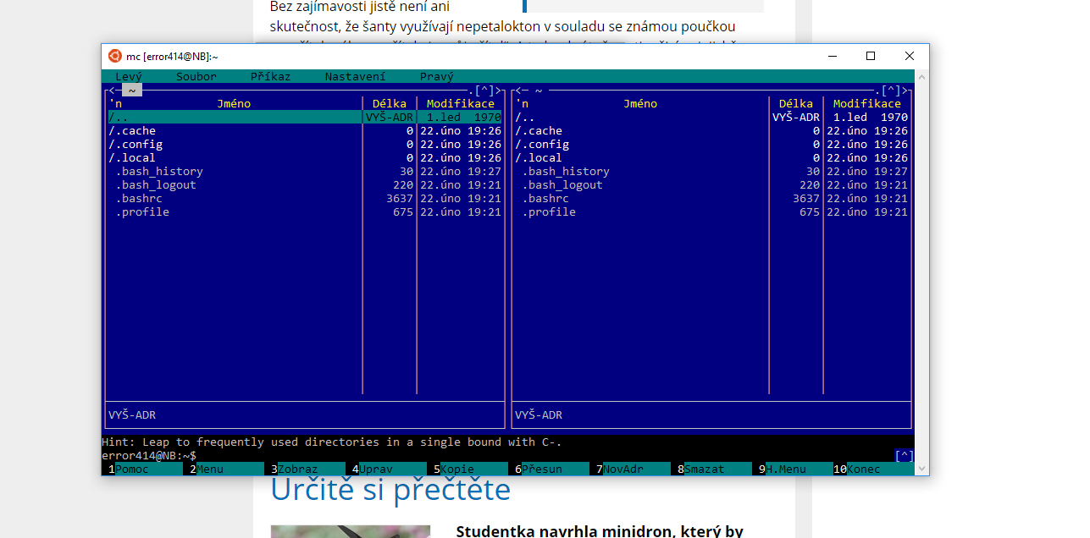The image size is (1090, 538).
Task: Sort left panel by Modifikace column header
Action: coord(461,103)
